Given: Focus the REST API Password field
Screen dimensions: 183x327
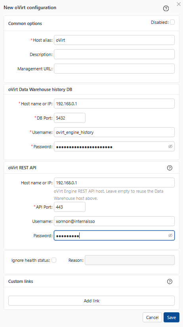Looking at the screenshot, I should pos(114,236).
